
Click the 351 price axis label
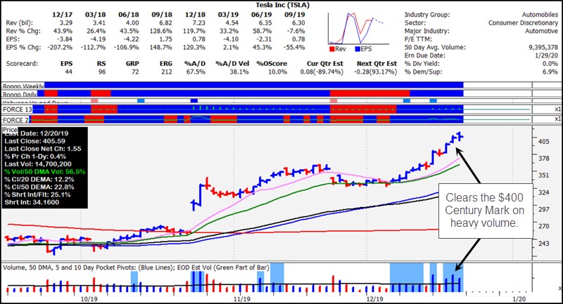543,175
